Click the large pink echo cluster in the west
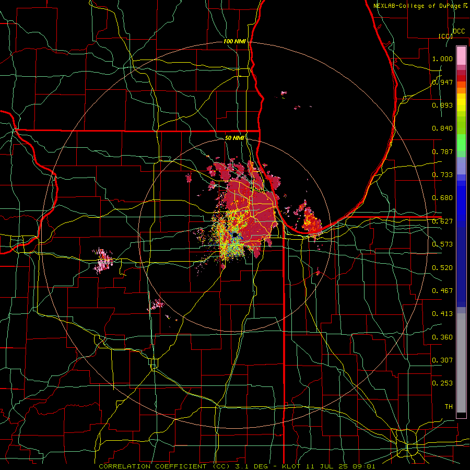This screenshot has height=470, width=470. coord(103,261)
